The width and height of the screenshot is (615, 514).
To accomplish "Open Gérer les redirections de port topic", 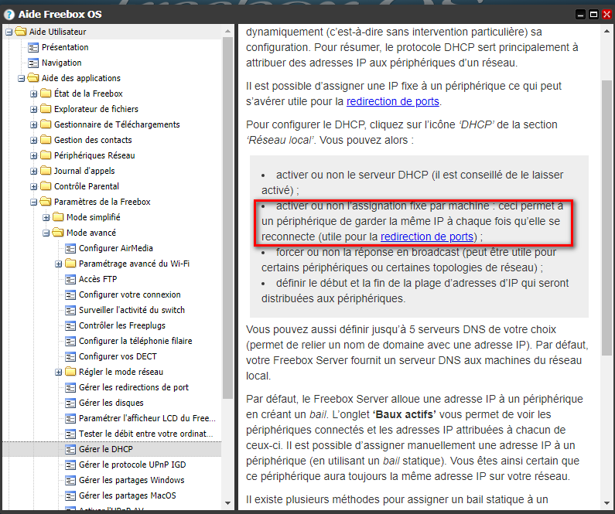I will [x=133, y=387].
